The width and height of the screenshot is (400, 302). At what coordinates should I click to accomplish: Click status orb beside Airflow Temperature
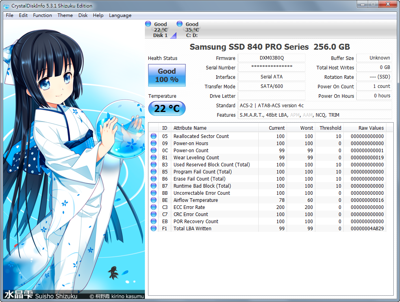[x=154, y=200]
